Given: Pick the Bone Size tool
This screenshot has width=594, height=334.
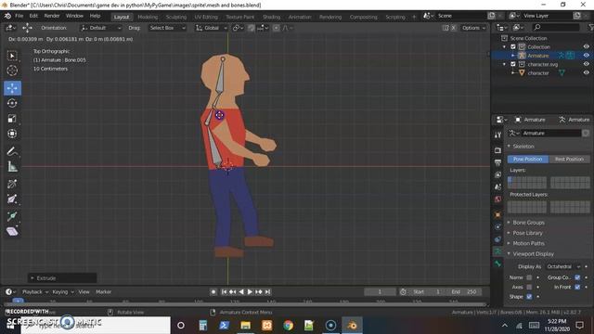Looking at the screenshot, I should (12, 199).
